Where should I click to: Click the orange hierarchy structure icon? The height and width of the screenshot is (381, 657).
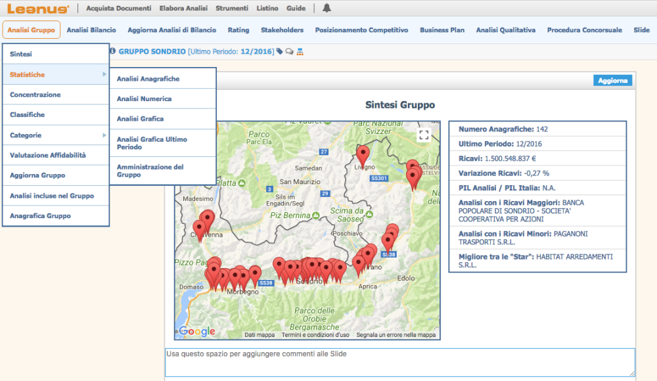300,51
